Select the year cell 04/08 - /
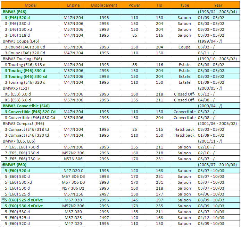The image size is (241, 227). (x=218, y=100)
